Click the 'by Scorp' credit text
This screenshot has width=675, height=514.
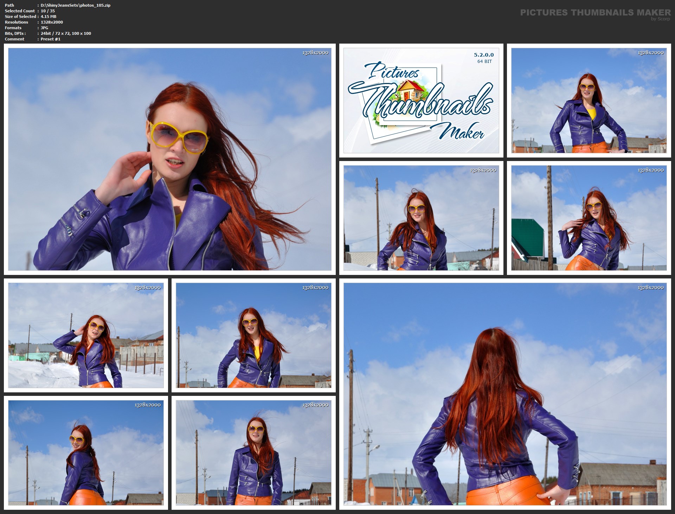(x=660, y=19)
